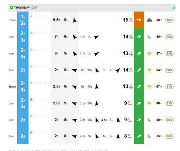This screenshot has height=151, width=180.
Task: Click the moon icon in 3am row
Action: [149, 37]
